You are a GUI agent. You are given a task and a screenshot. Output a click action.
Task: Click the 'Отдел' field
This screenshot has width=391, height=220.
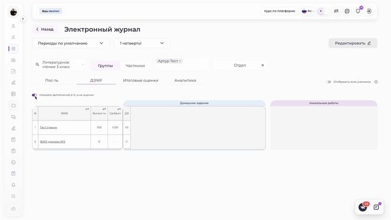pyautogui.click(x=239, y=65)
